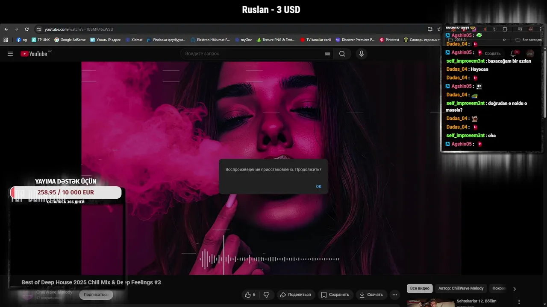This screenshot has width=547, height=307.
Task: Open the TP LINK bookmark
Action: tap(41, 40)
